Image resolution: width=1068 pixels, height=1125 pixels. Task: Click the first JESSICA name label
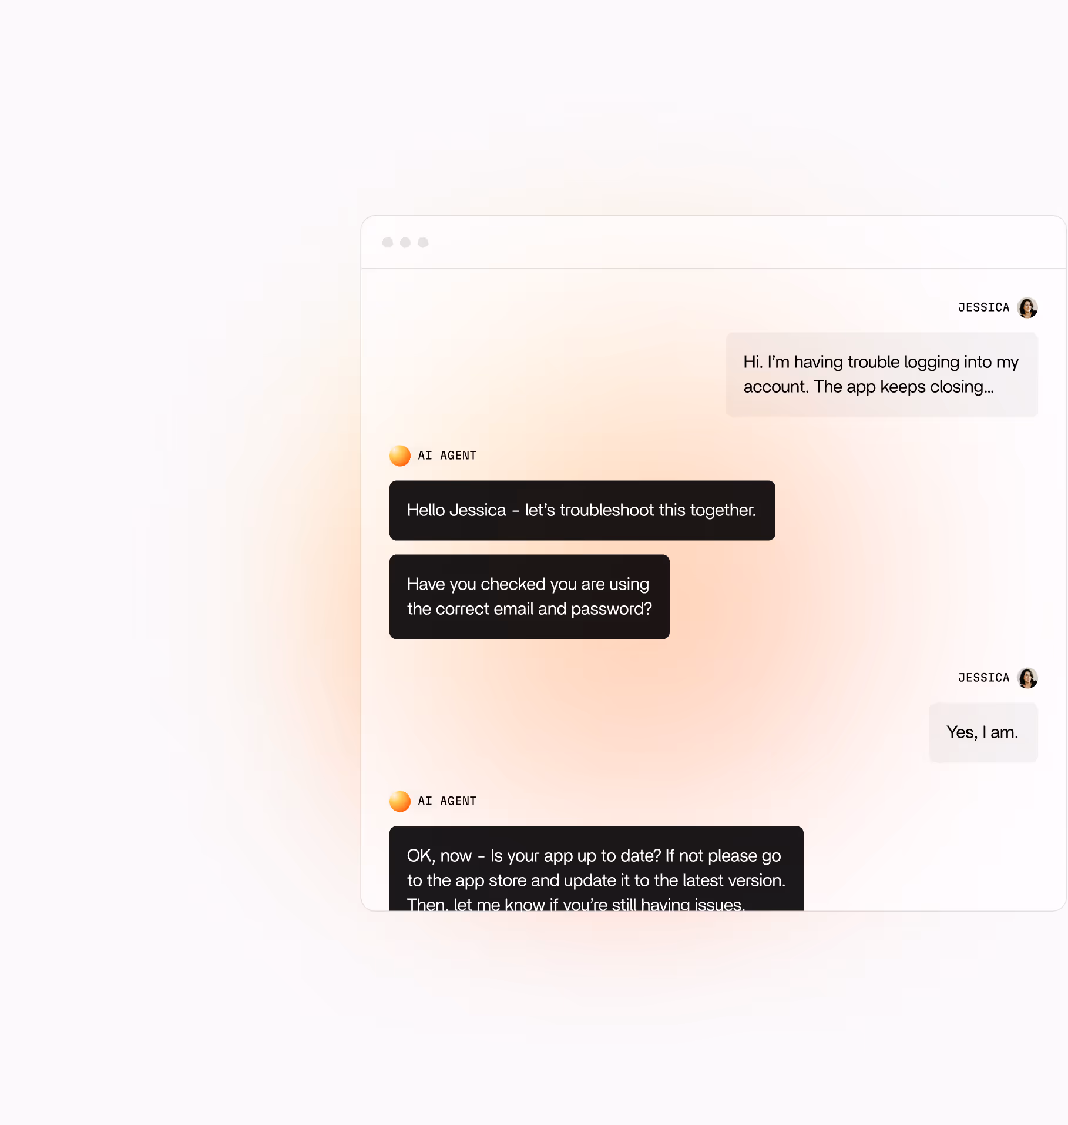983,307
